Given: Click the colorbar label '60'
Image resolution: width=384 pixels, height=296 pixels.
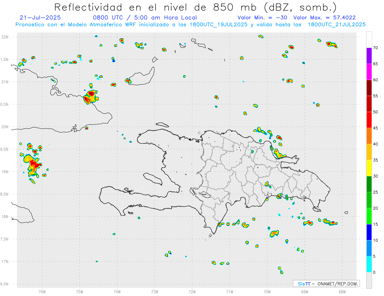Looking at the screenshot, I should [375, 80].
